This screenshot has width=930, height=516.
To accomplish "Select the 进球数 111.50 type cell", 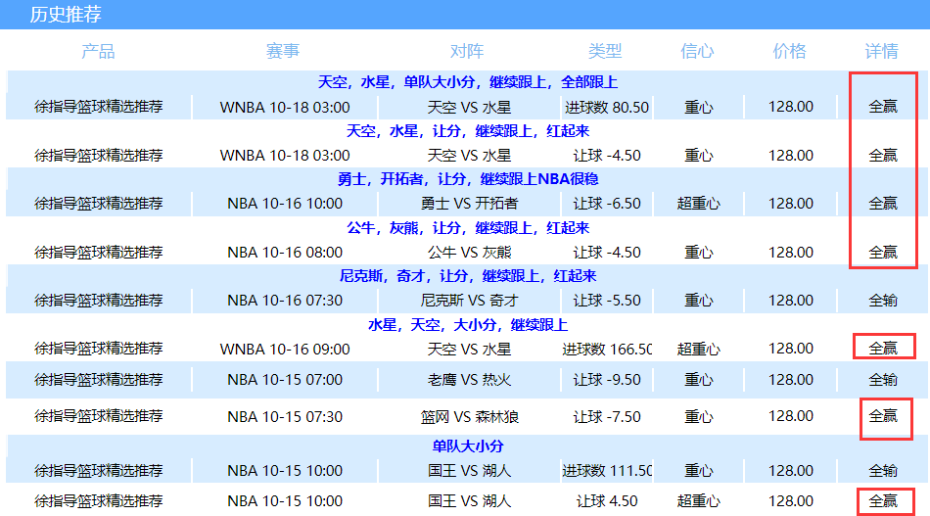I will pyautogui.click(x=607, y=471).
